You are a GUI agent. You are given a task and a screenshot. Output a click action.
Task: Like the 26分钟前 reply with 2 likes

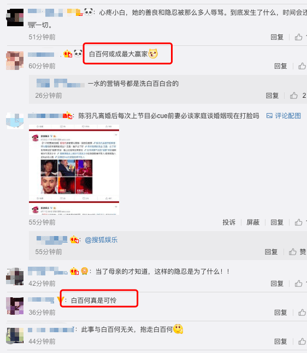(x=294, y=96)
